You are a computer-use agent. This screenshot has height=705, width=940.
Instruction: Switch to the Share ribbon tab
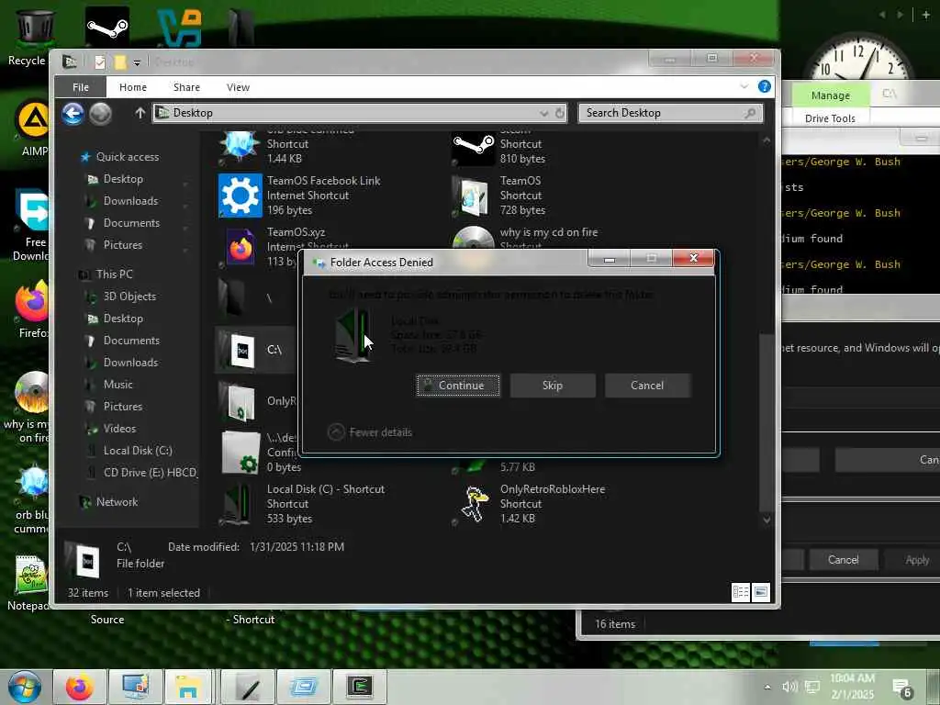pyautogui.click(x=186, y=87)
